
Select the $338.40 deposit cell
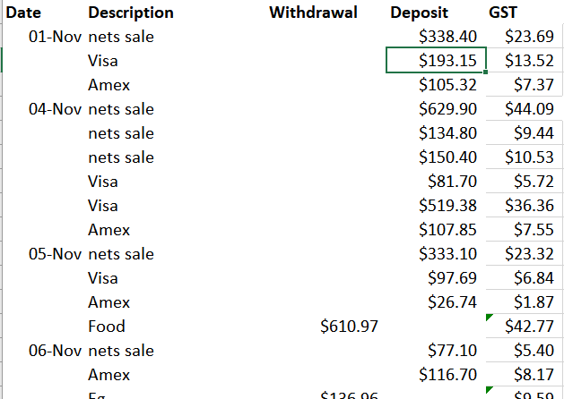click(447, 37)
